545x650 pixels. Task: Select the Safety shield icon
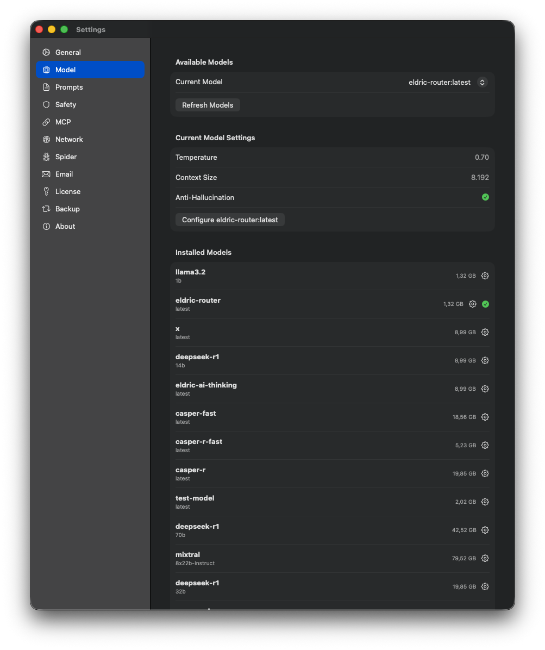(47, 104)
